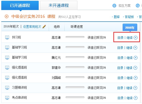Screen dimensions: 142x104
Task: Click the refresh icon at top right
Action: click(137, 6)
